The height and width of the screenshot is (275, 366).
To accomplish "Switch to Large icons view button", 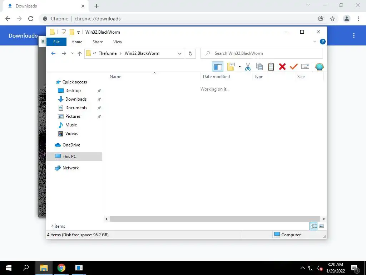I will tap(321, 226).
